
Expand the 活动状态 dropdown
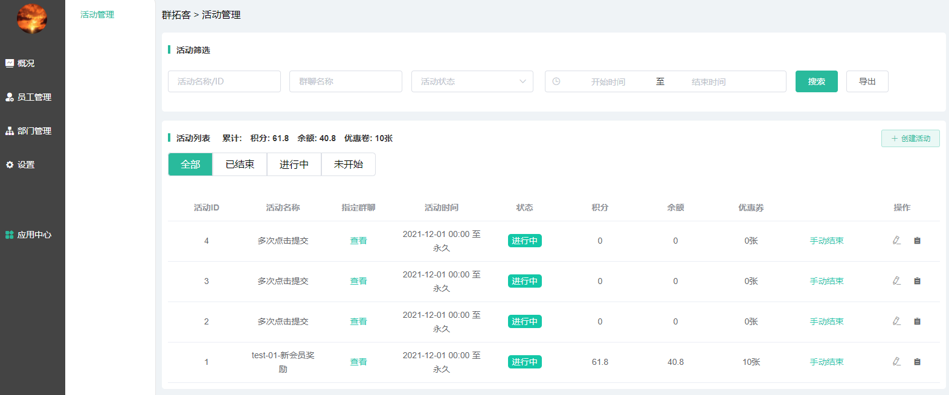472,81
